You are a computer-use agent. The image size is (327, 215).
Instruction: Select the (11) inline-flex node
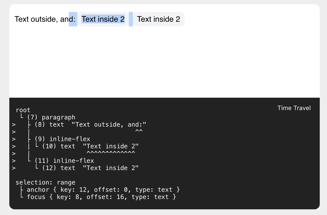(x=65, y=161)
